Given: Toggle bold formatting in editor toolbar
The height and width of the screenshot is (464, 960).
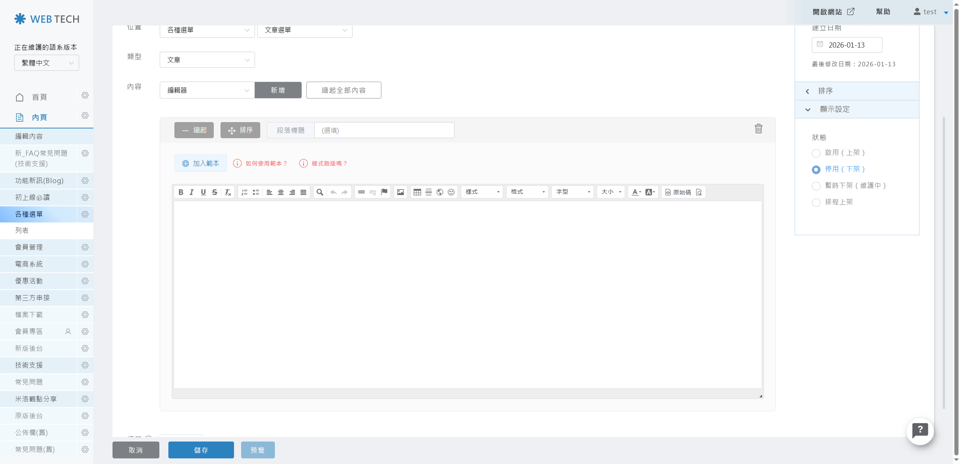Looking at the screenshot, I should click(x=181, y=192).
